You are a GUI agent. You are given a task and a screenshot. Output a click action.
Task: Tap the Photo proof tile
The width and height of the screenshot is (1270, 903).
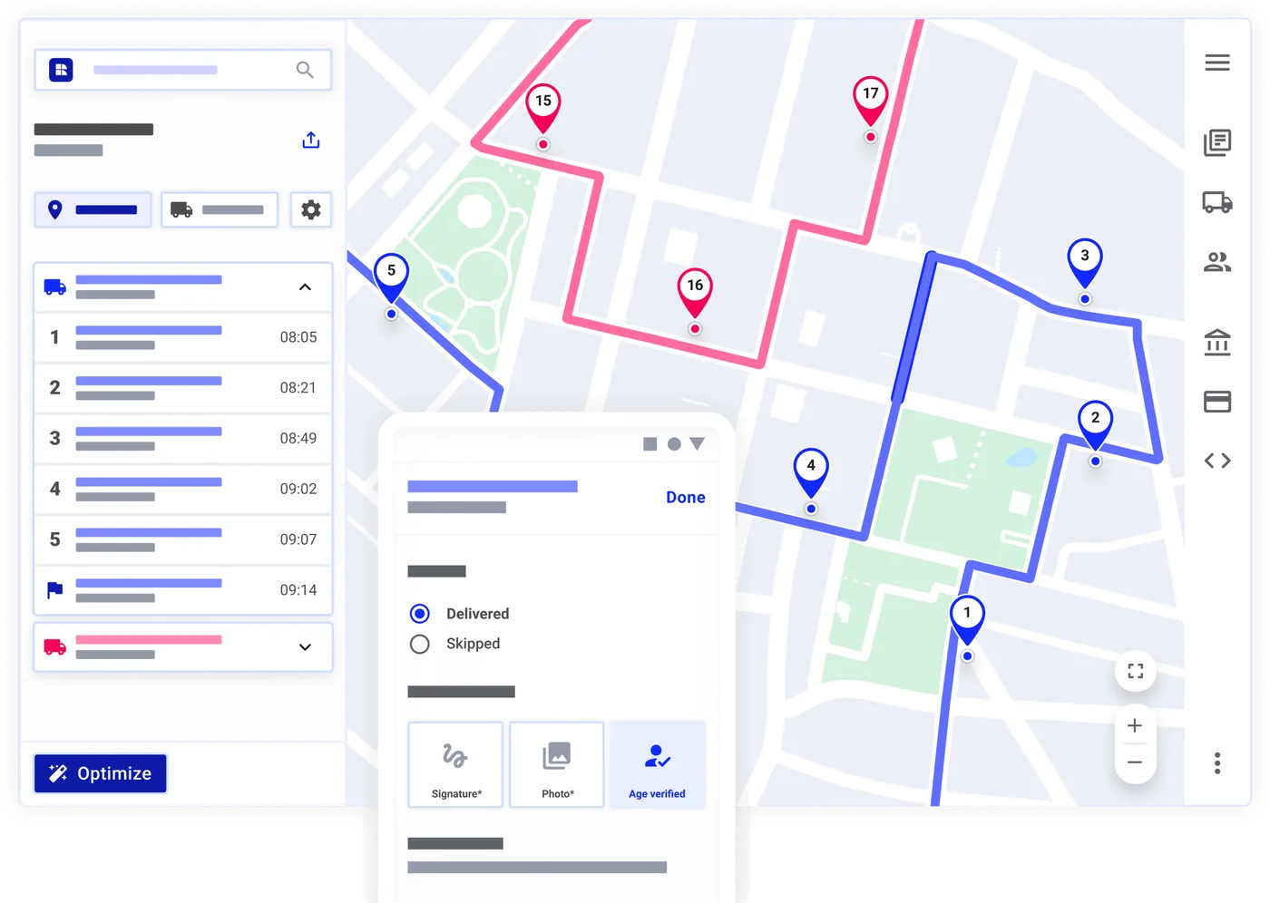tap(557, 764)
